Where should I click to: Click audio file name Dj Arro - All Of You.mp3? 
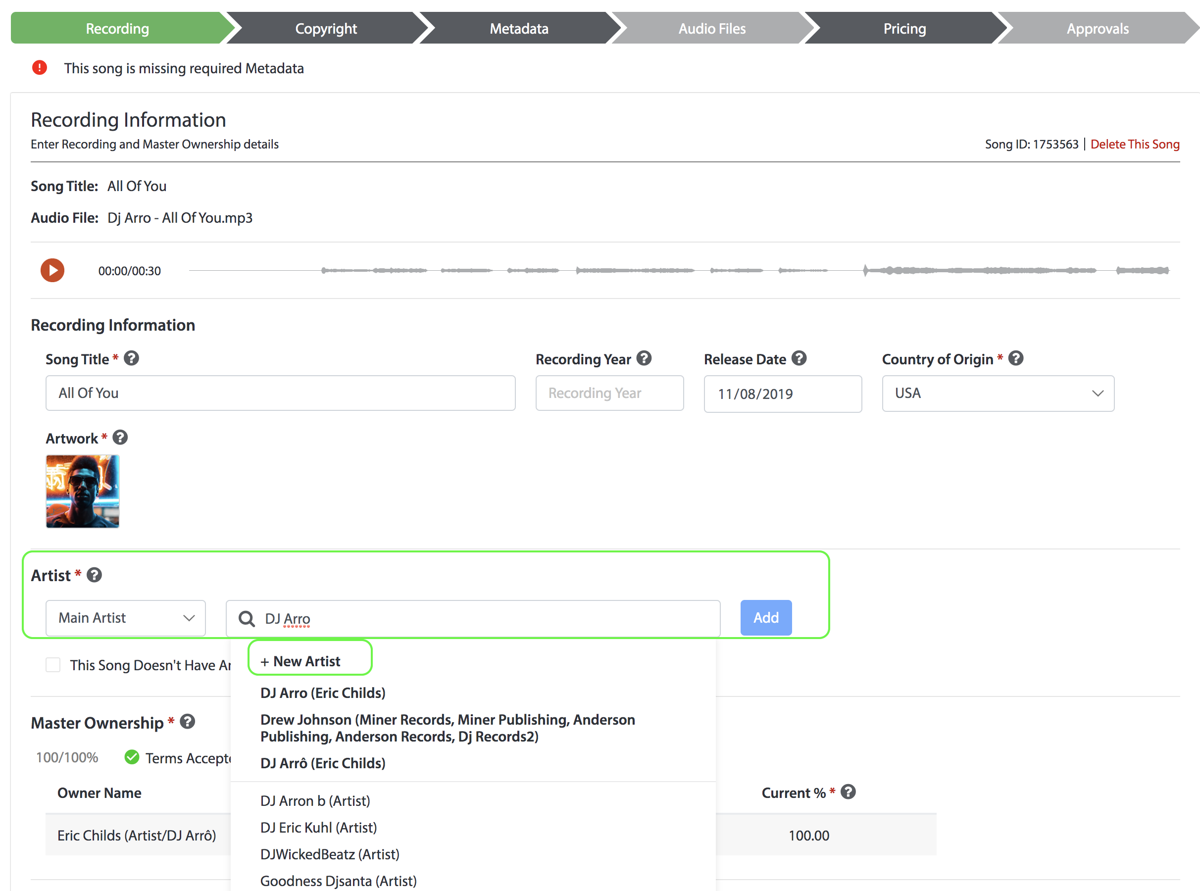coord(180,218)
